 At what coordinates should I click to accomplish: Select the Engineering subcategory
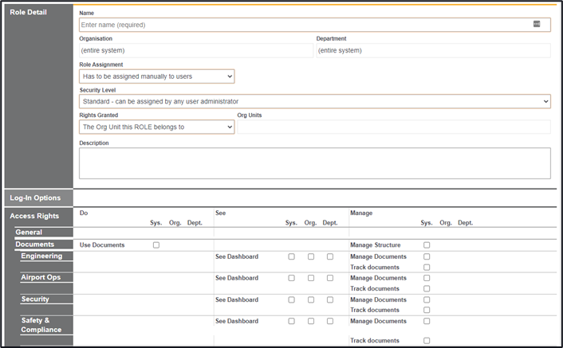tap(41, 256)
